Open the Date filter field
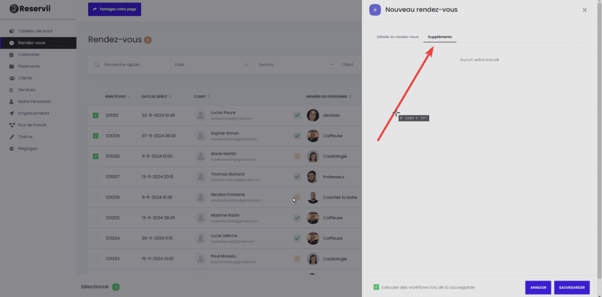 pos(208,65)
